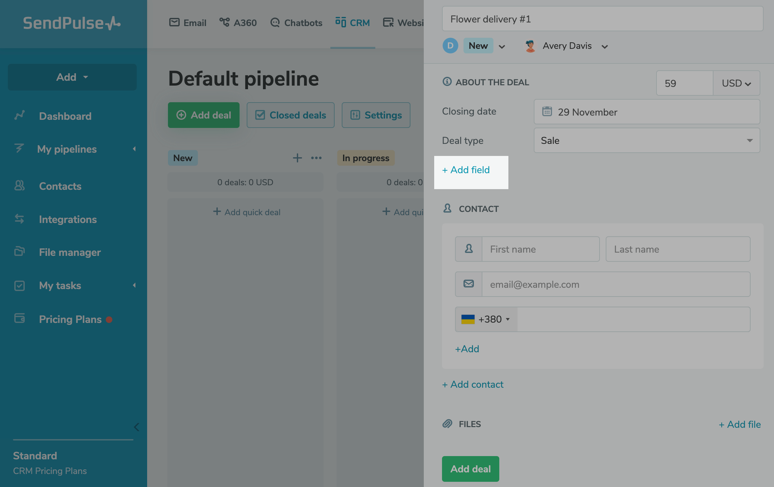Open Closed deals
This screenshot has height=487, width=774.
(x=291, y=115)
